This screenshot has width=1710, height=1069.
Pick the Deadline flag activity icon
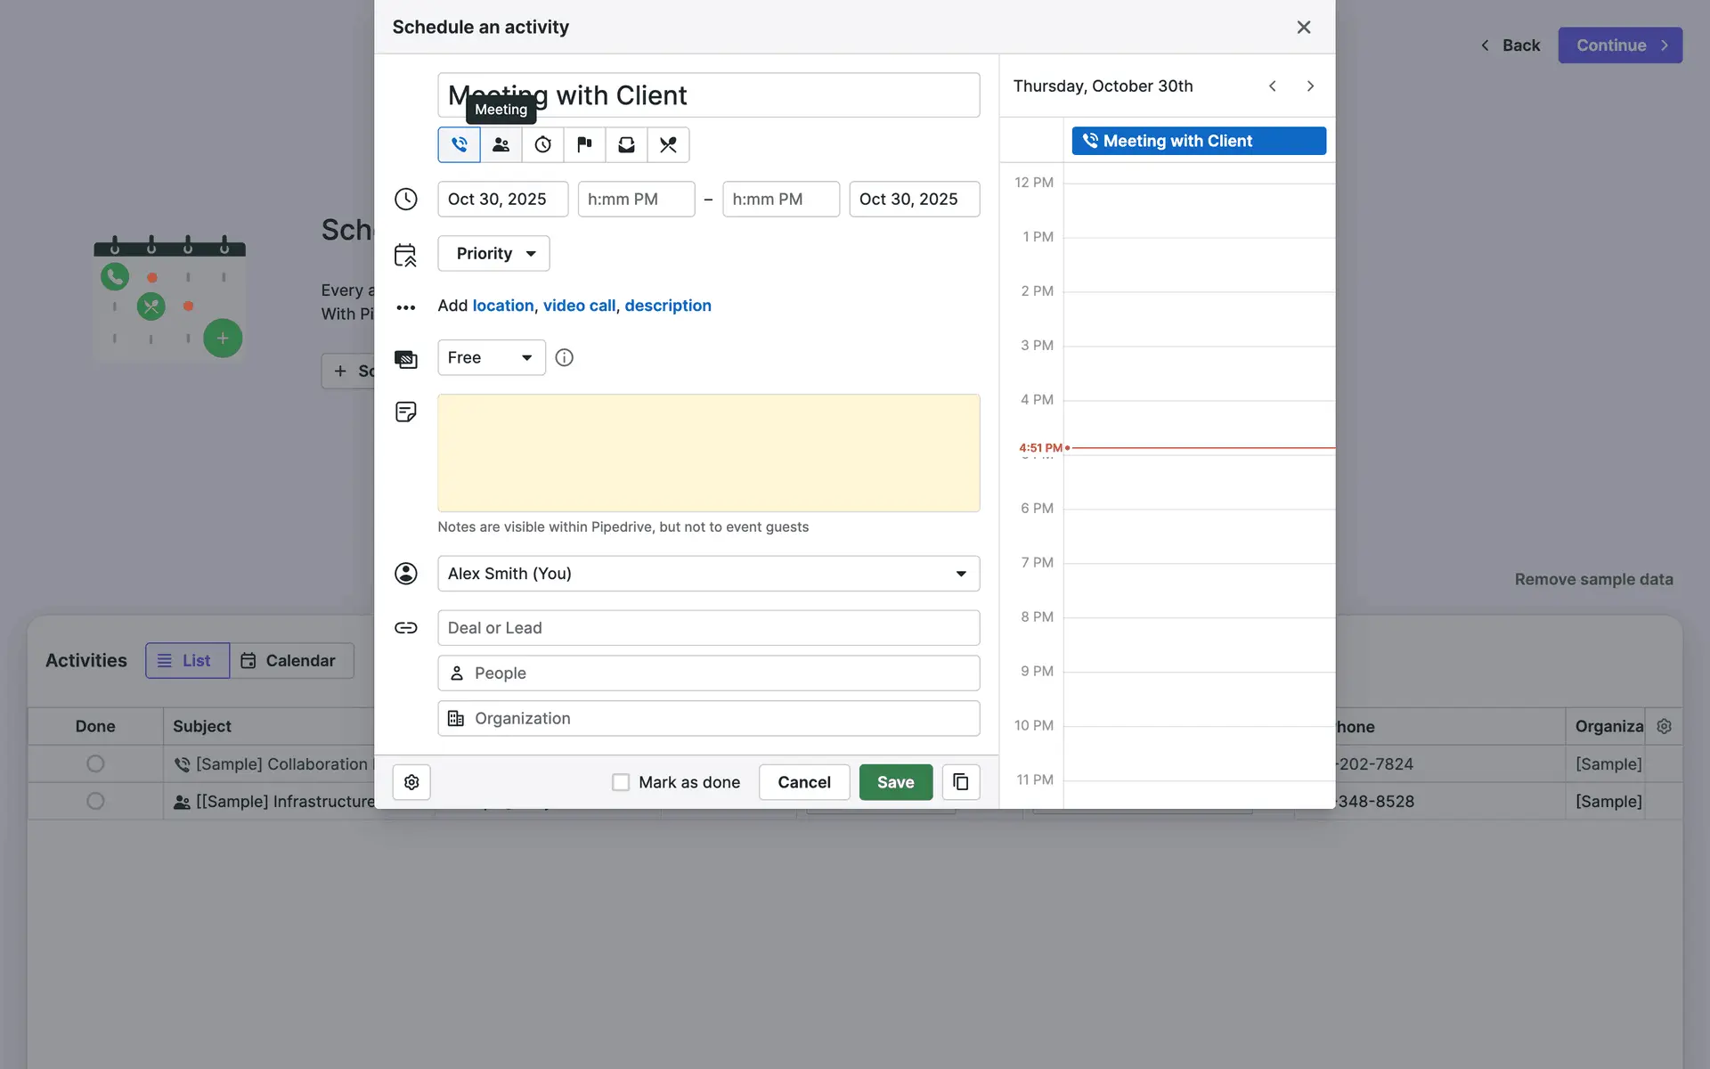[584, 144]
